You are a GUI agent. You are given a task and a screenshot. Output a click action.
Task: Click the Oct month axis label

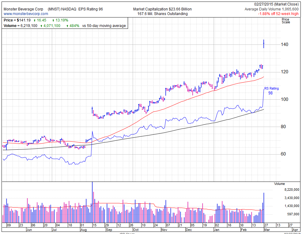click(x=136, y=230)
